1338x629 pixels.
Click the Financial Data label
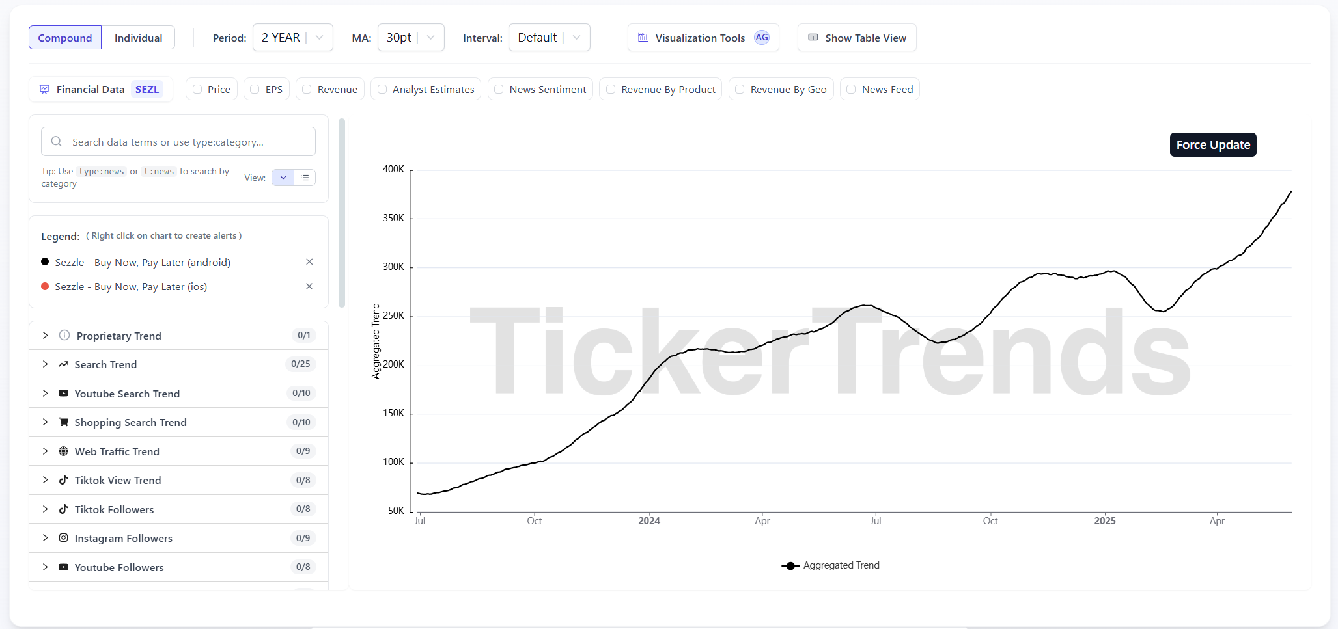click(91, 89)
